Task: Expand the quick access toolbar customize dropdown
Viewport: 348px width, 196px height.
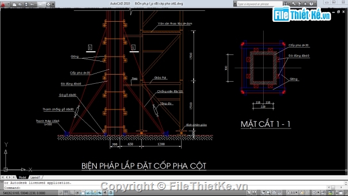Action: (53, 4)
